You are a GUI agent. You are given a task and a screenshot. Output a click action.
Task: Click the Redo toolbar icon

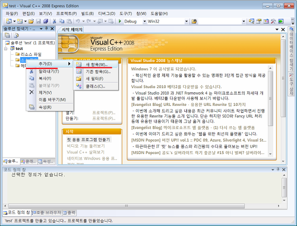tap(89, 21)
